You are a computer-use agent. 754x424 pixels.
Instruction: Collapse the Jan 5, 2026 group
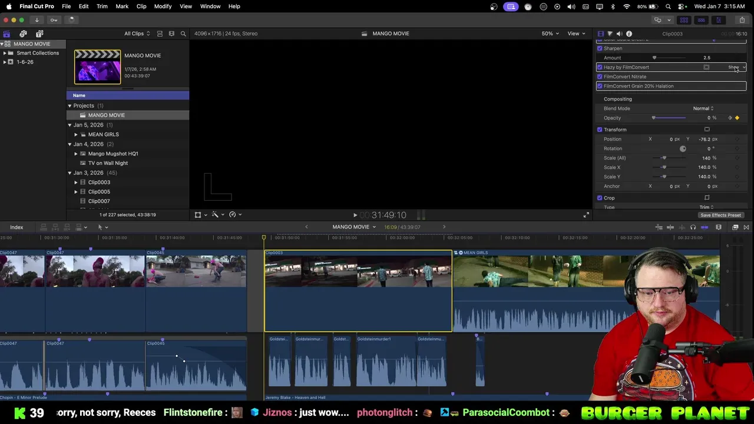click(x=70, y=125)
